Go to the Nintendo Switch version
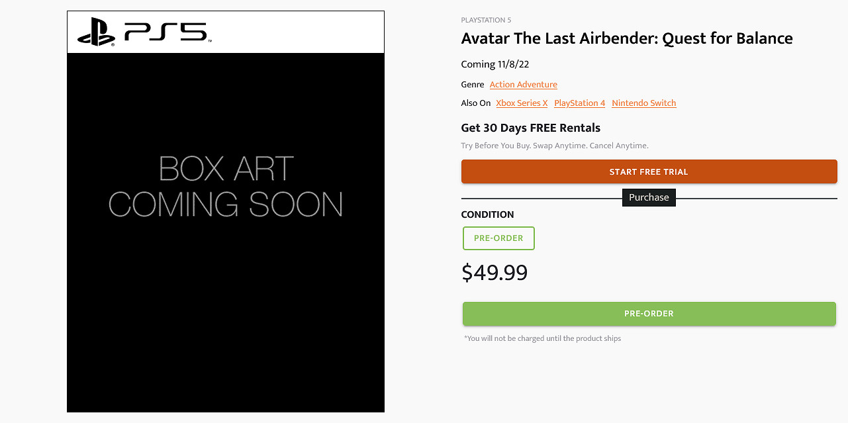The width and height of the screenshot is (848, 423). point(643,103)
